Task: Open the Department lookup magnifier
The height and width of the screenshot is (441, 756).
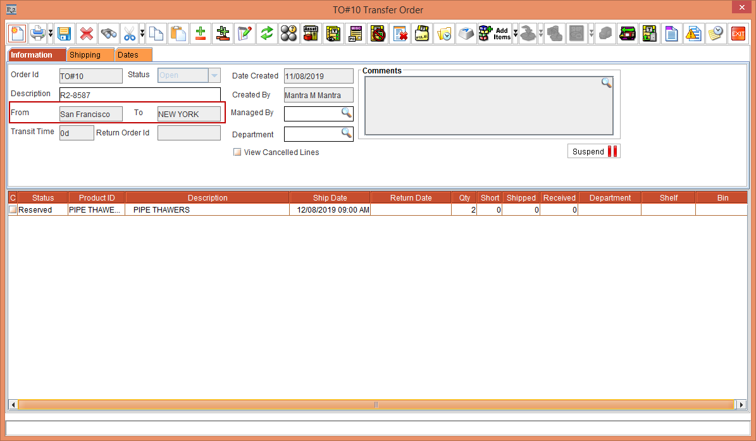Action: click(345, 134)
